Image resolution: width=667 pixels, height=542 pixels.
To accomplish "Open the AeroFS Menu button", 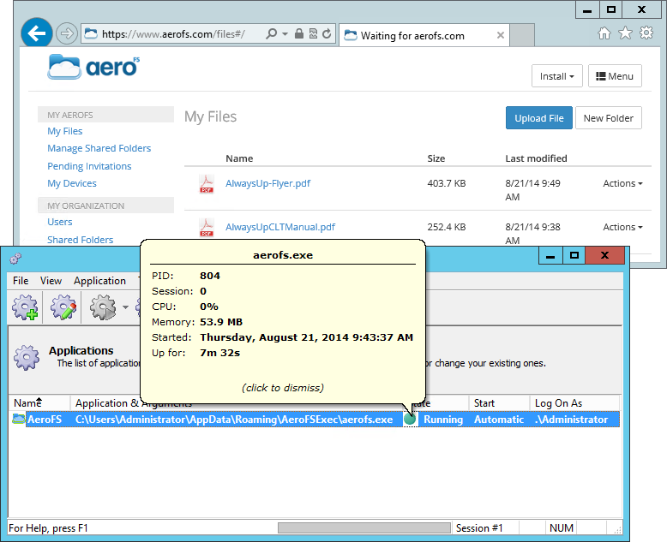I will click(x=615, y=76).
